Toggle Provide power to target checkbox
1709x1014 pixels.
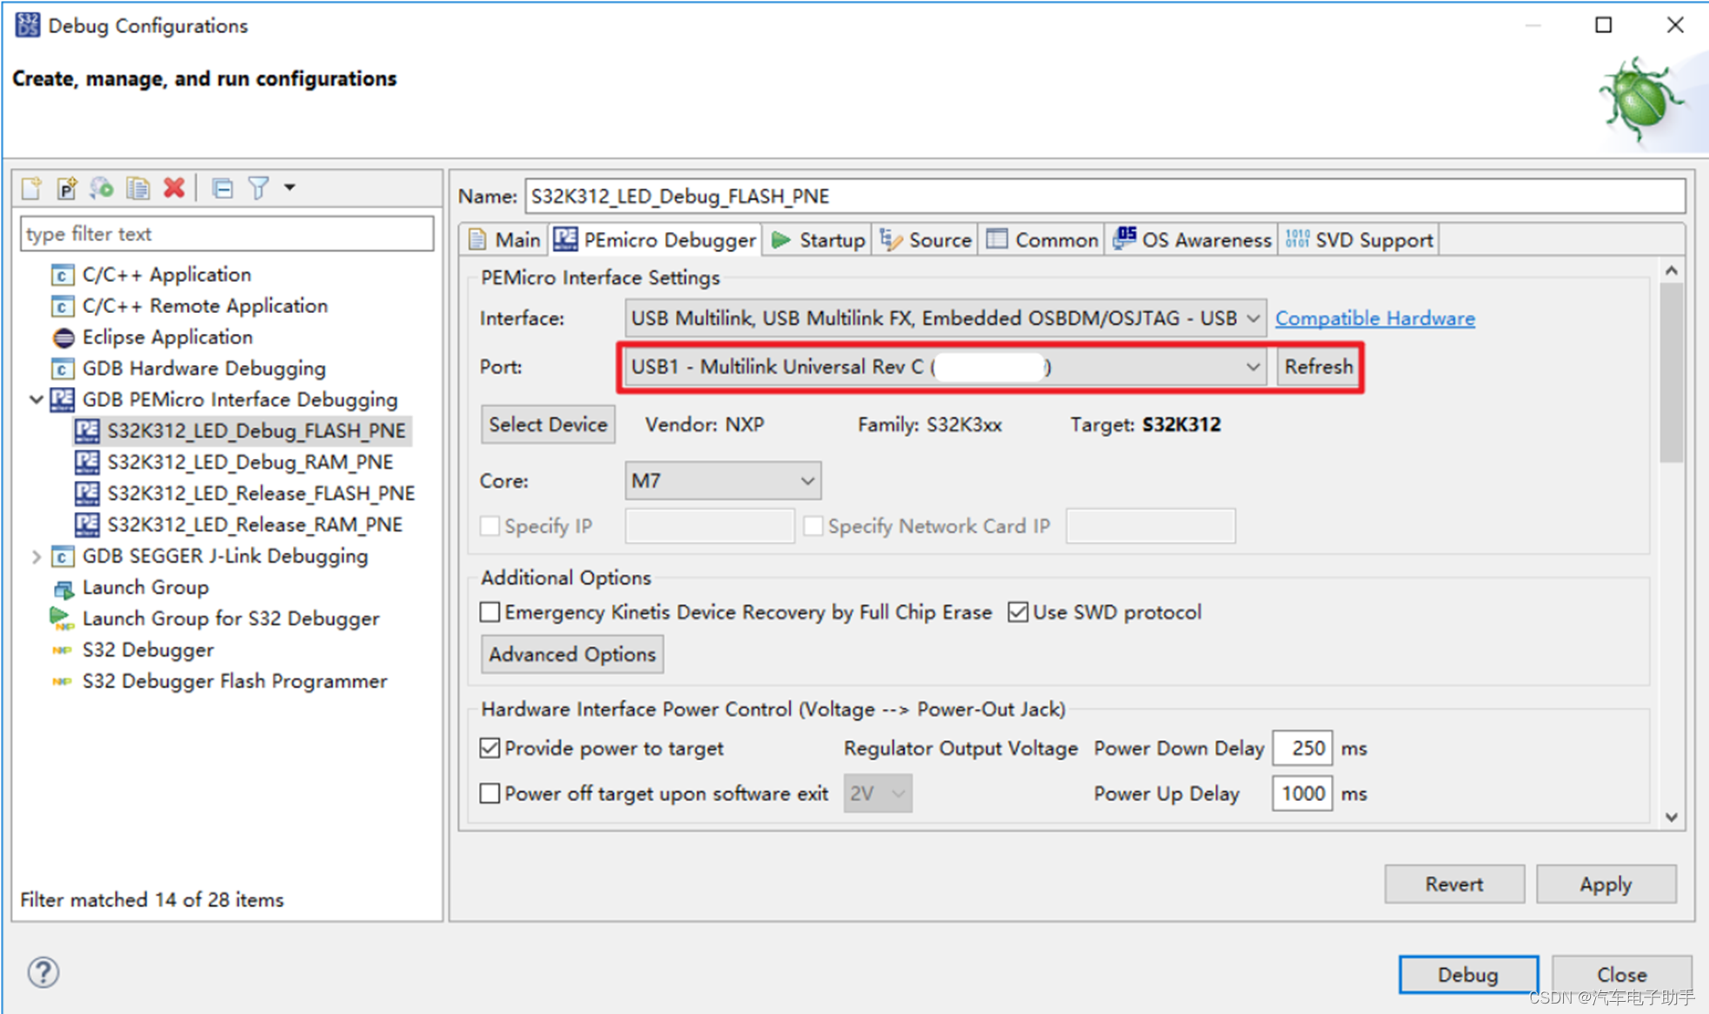click(x=490, y=748)
